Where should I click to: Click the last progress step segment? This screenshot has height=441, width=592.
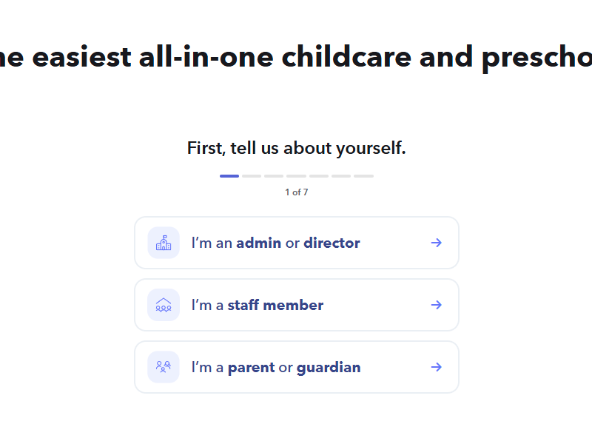click(x=363, y=176)
